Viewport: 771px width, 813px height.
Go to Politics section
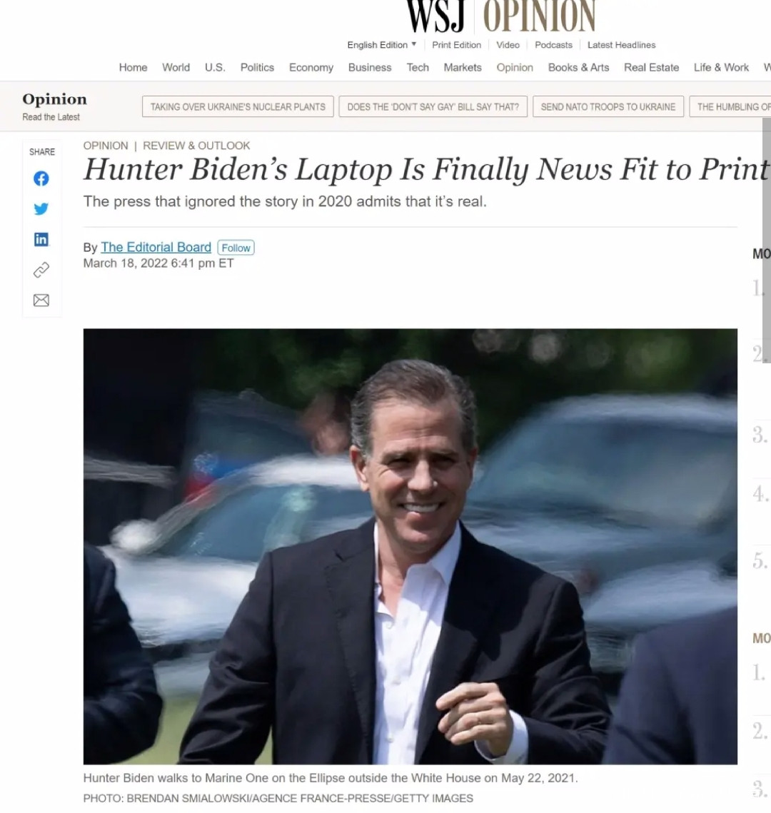click(x=257, y=67)
